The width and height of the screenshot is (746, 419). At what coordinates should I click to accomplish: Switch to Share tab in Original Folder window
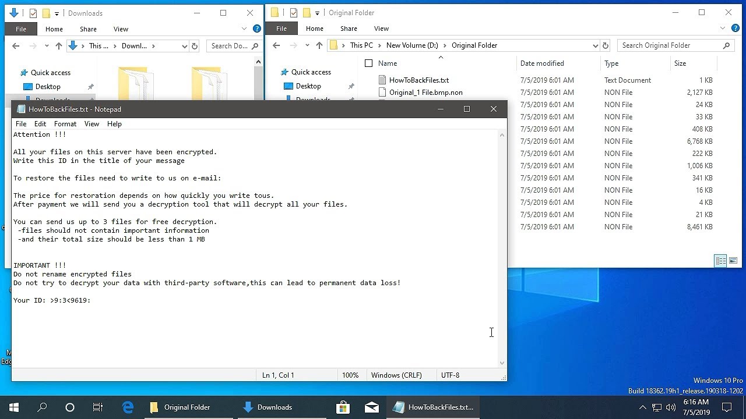(x=349, y=29)
